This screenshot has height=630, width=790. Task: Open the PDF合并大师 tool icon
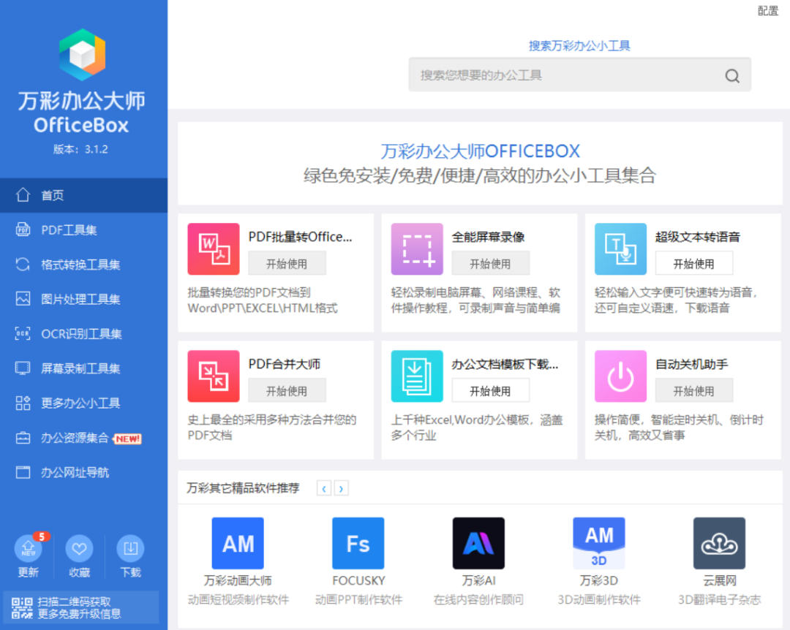click(214, 376)
